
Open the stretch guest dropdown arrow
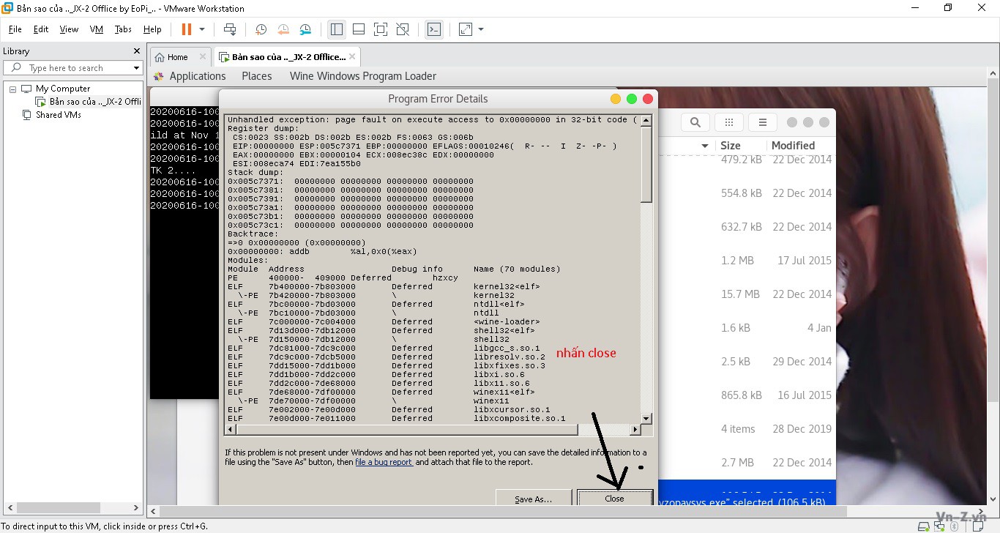481,29
